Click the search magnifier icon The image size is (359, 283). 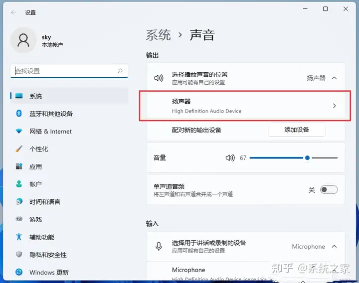tap(120, 71)
